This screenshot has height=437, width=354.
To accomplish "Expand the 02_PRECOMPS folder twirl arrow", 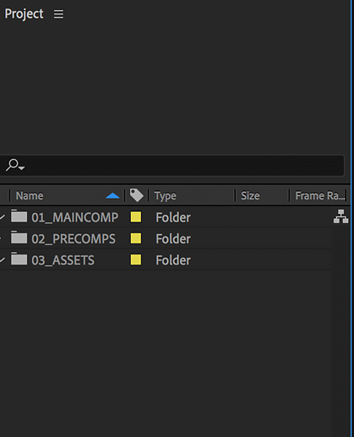I will (2, 238).
